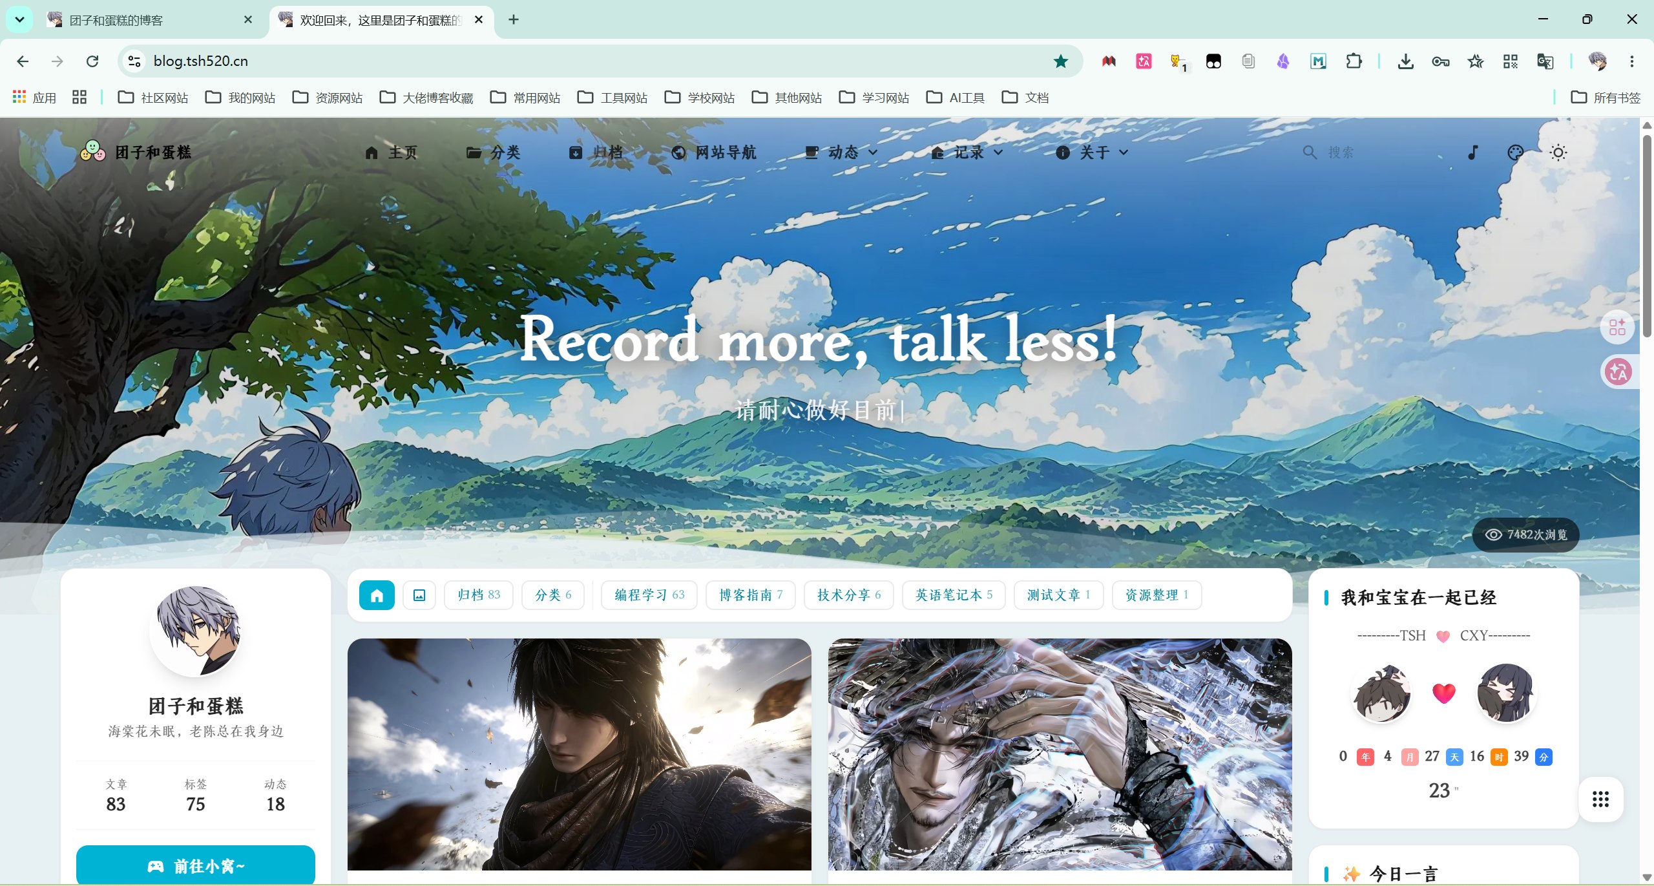Close the active 欢迎回来 browser tab
The width and height of the screenshot is (1654, 886).
pyautogui.click(x=479, y=20)
